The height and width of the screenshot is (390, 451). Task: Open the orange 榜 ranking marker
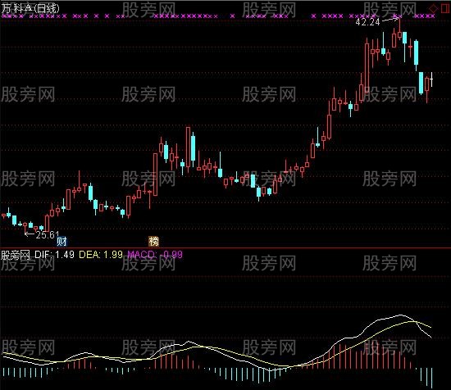point(153,242)
